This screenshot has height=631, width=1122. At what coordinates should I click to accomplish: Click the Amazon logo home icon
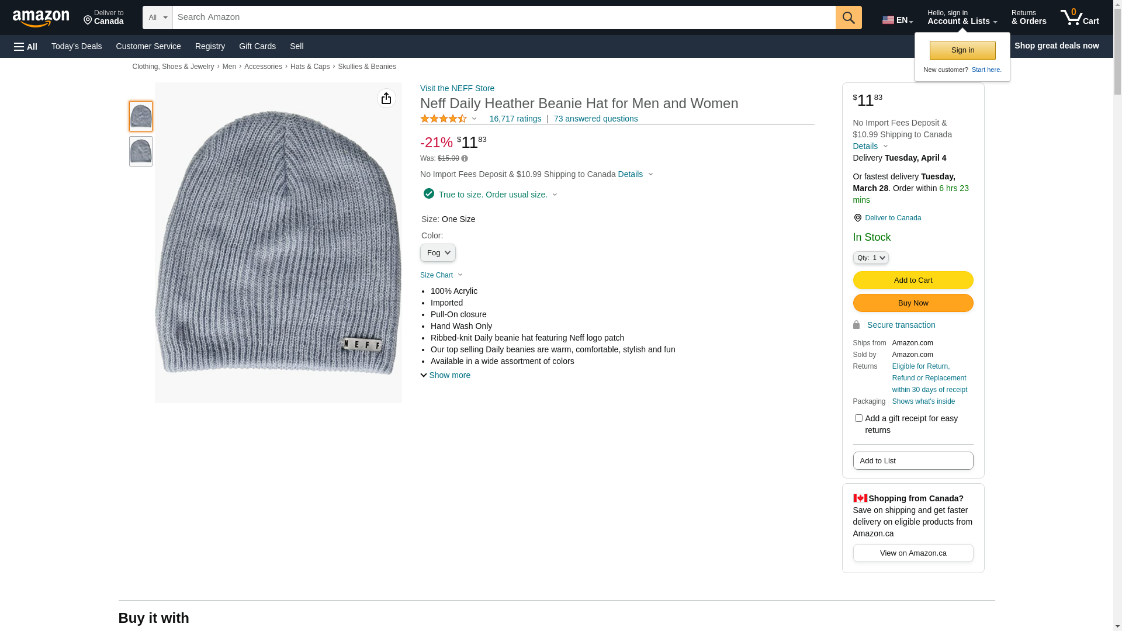pyautogui.click(x=41, y=18)
